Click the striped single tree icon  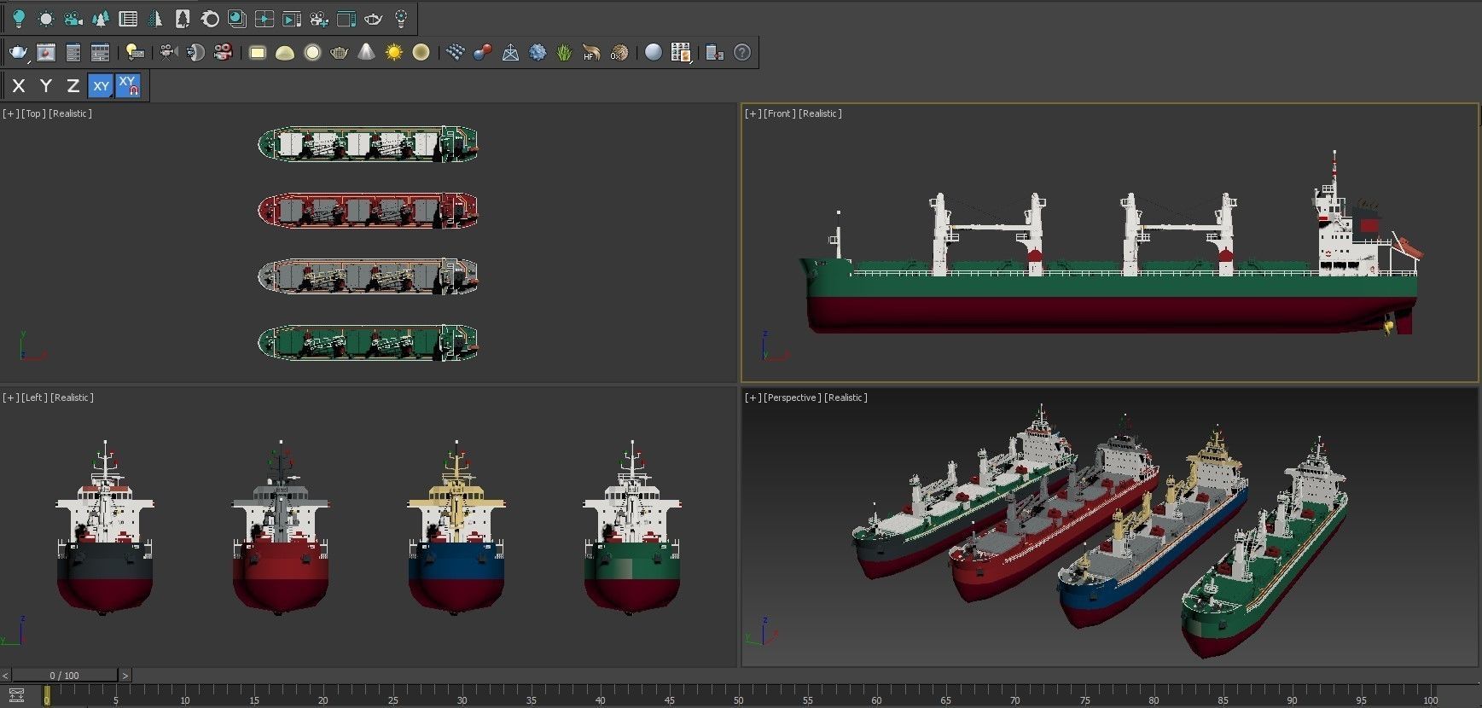point(155,18)
